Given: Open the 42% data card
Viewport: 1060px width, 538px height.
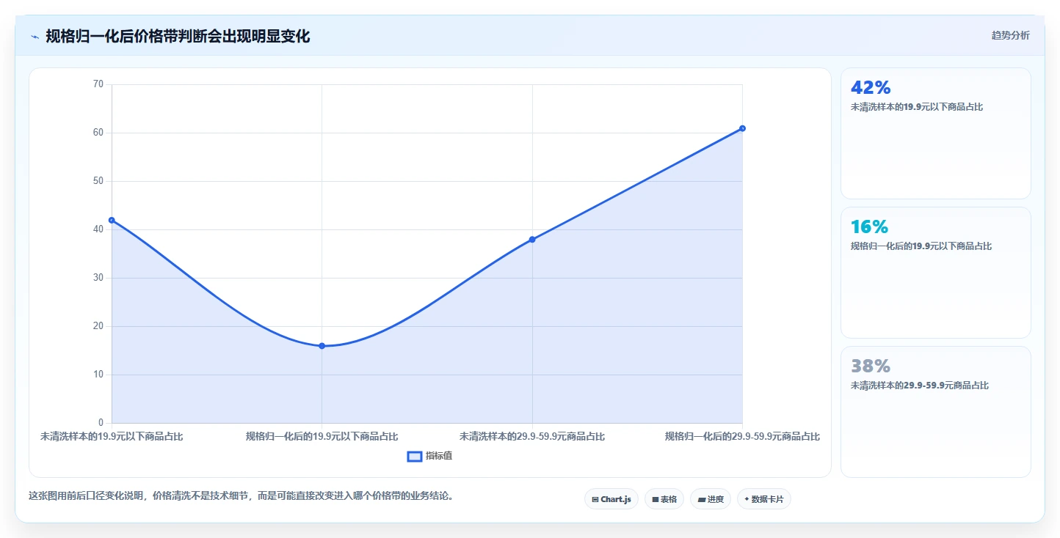Looking at the screenshot, I should 936,133.
